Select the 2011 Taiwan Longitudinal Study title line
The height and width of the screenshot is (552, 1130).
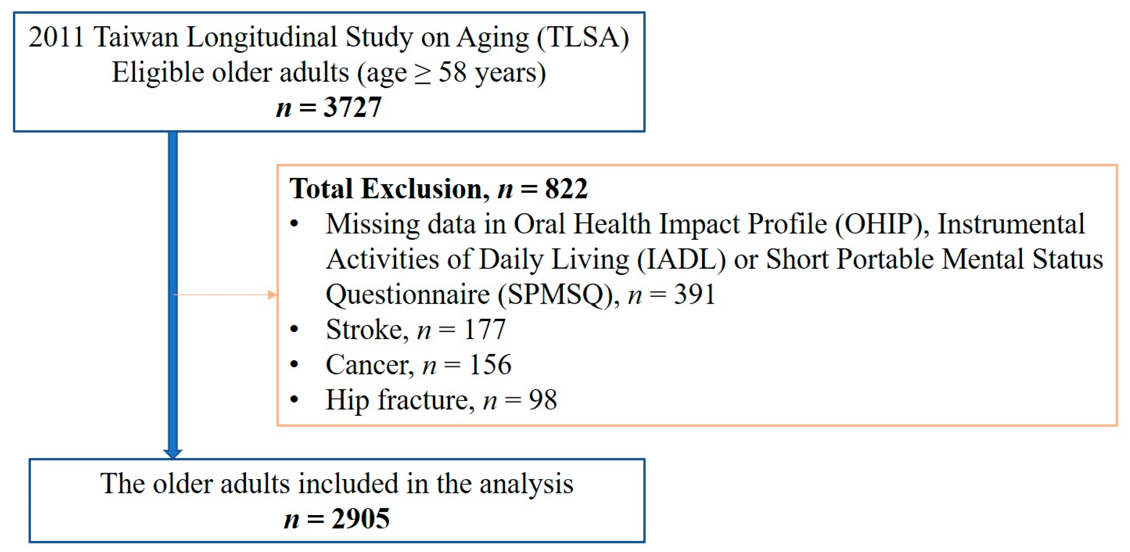(x=329, y=37)
